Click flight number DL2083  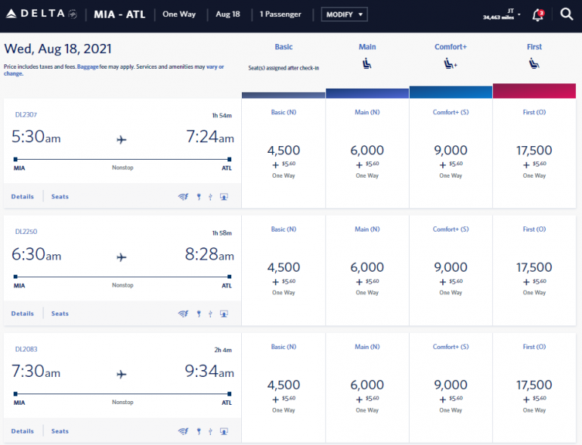tap(26, 349)
